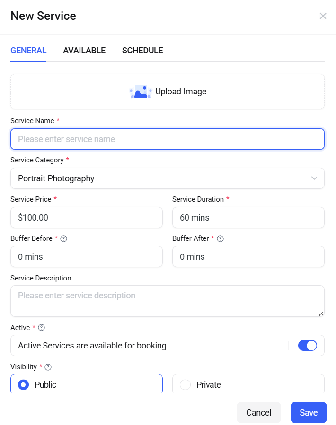
Task: Click the X to close the New Service dialog
Action: [323, 16]
